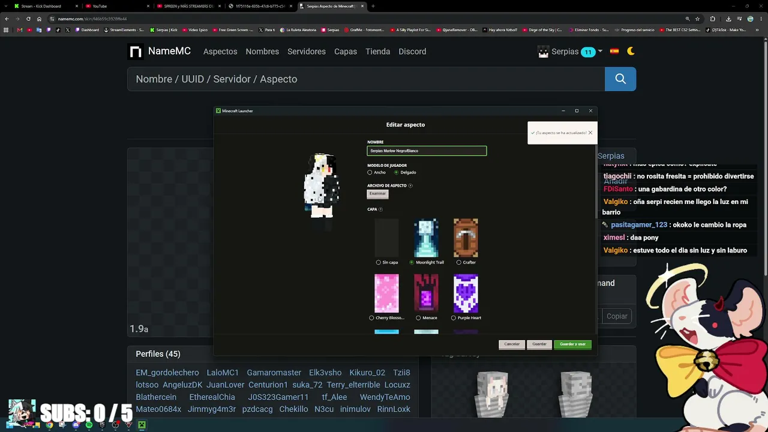Select the Cherry Blossom cape radio button
768x432 pixels.
[371, 318]
